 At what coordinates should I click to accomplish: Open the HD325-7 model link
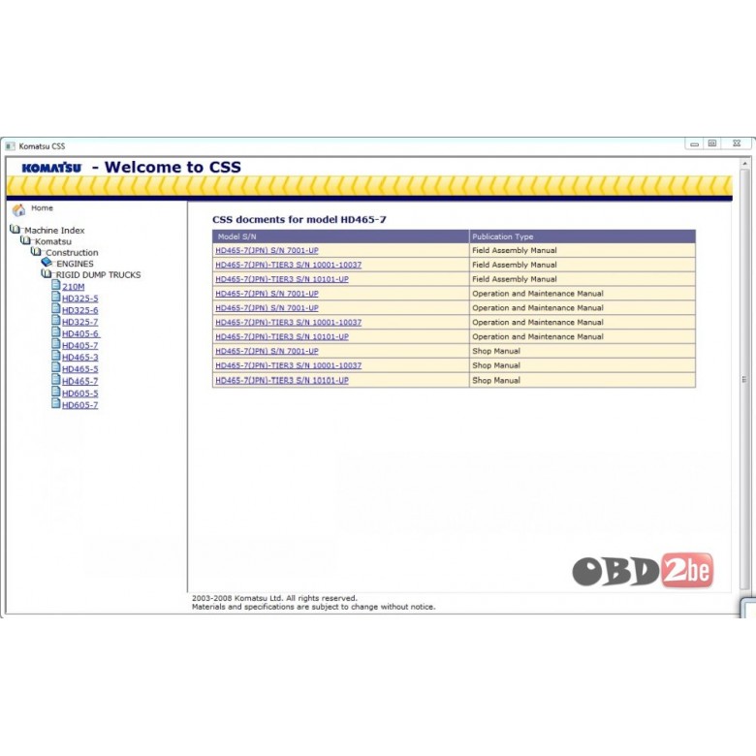pyautogui.click(x=80, y=322)
